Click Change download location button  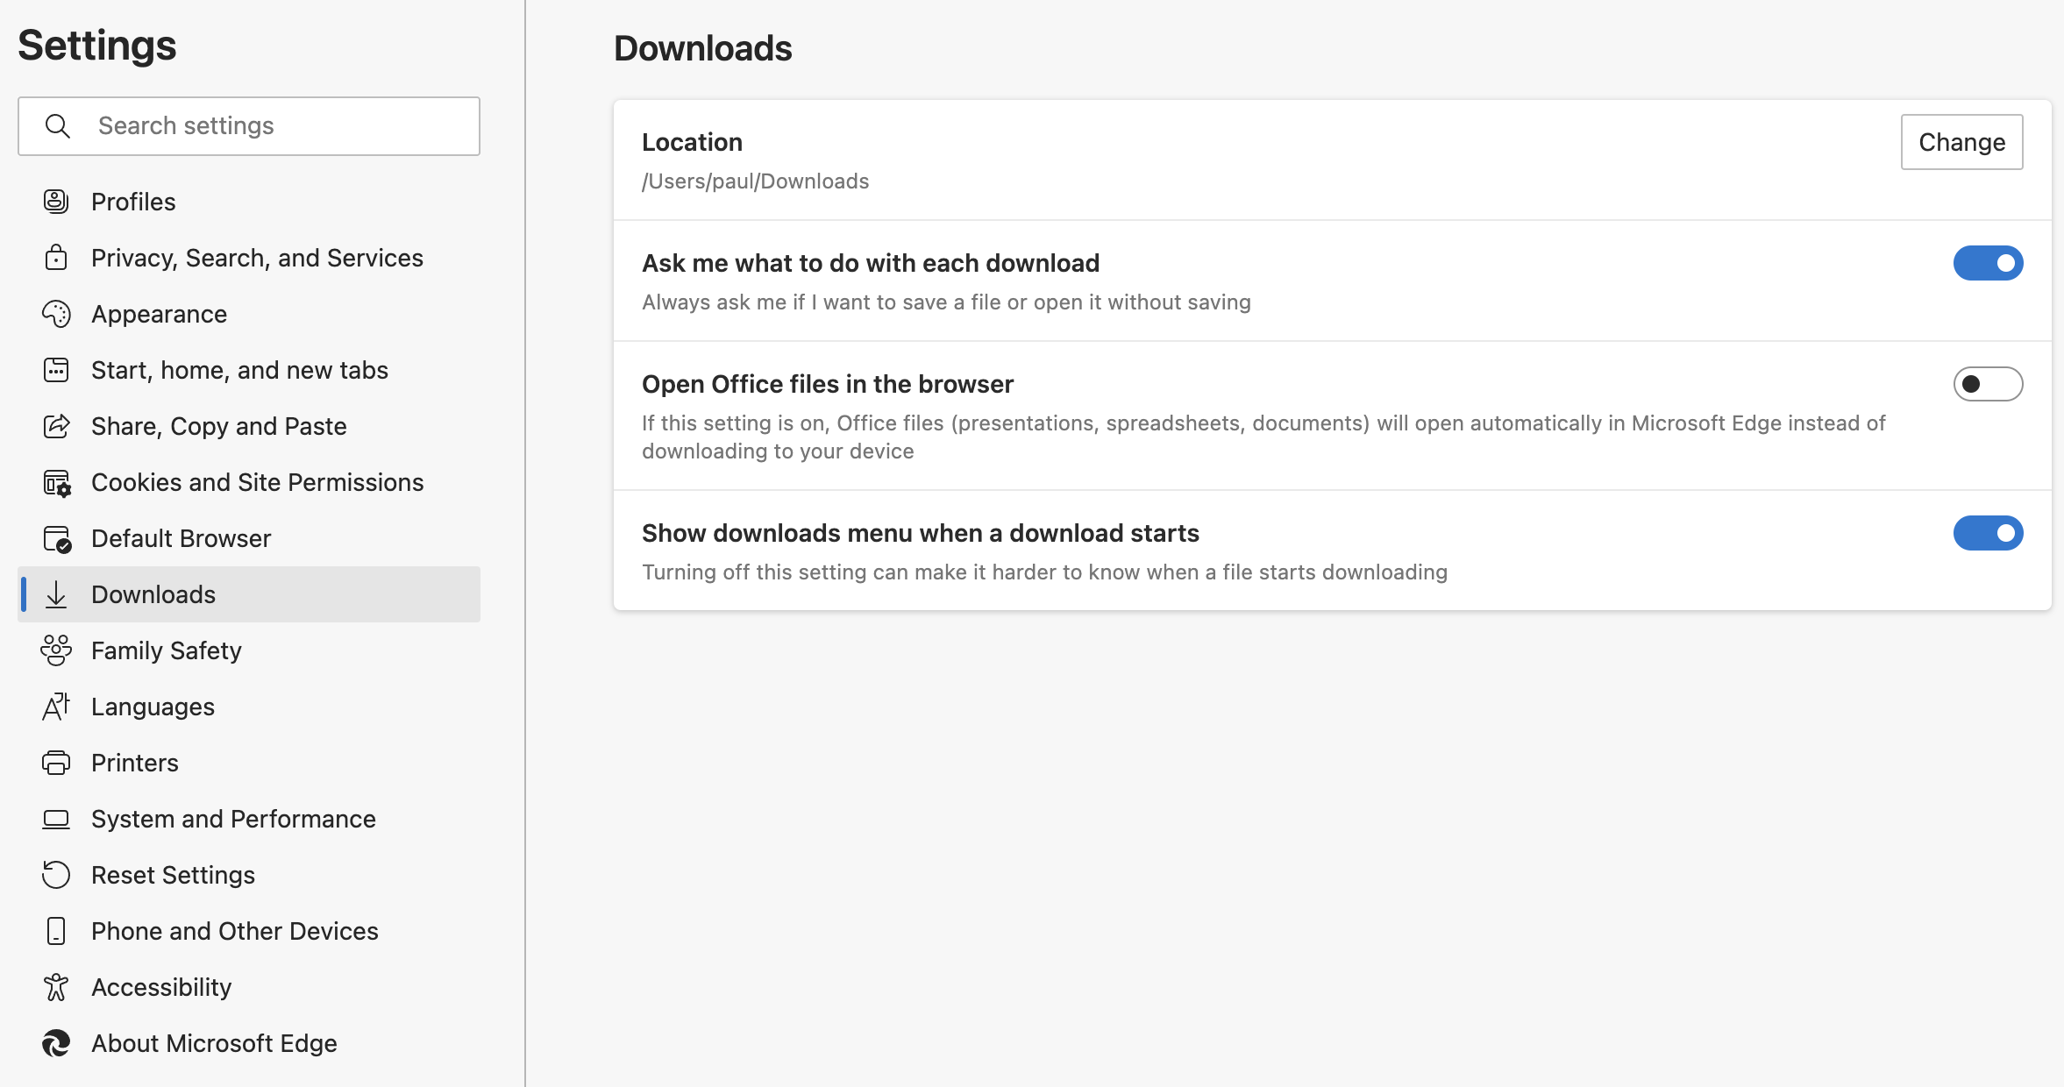[x=1961, y=142]
